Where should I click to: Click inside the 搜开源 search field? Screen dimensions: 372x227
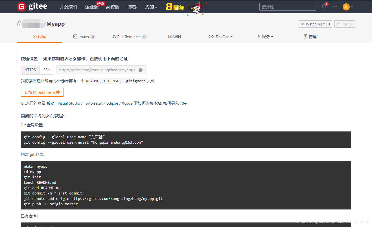tap(288, 7)
